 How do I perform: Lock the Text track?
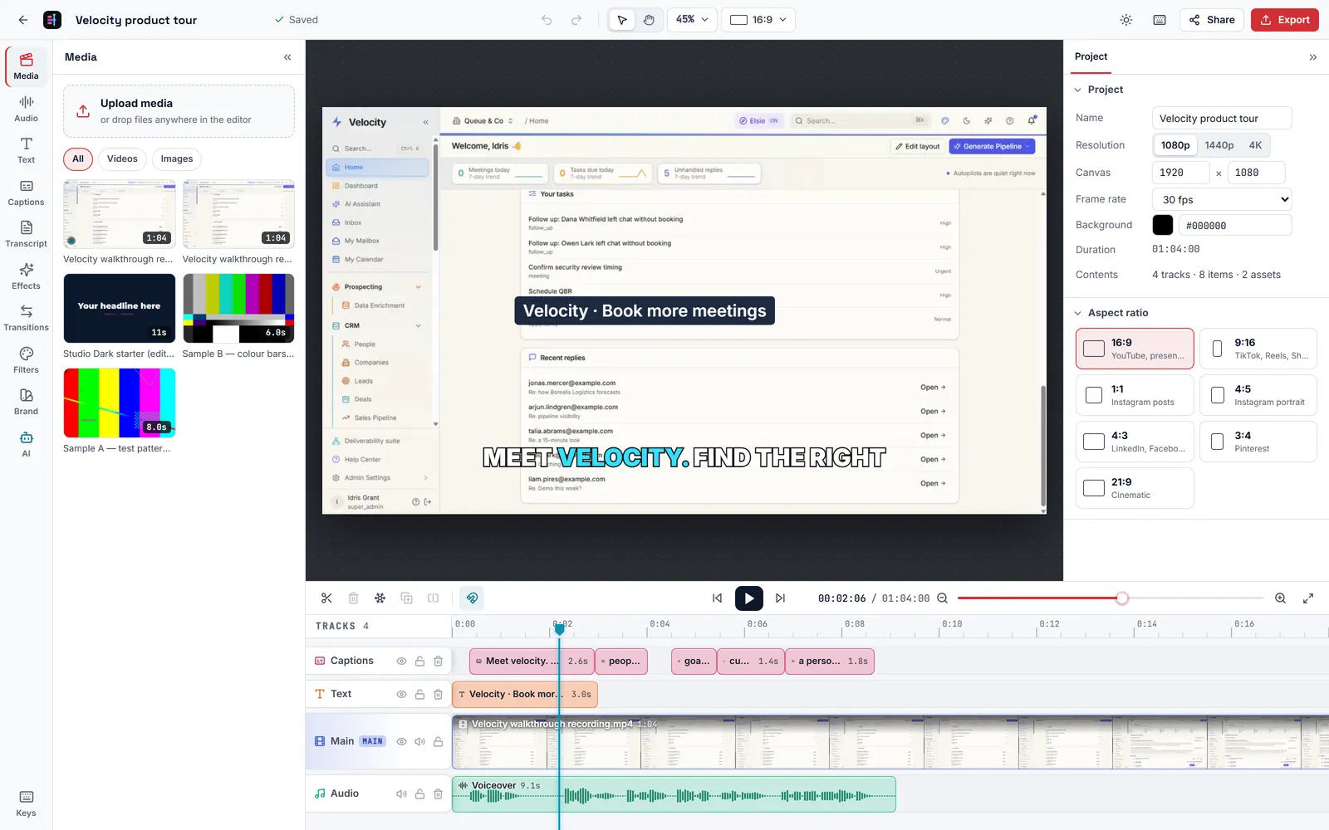(x=420, y=695)
